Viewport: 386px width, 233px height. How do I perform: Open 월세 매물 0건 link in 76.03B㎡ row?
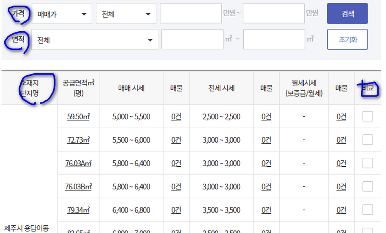(341, 187)
